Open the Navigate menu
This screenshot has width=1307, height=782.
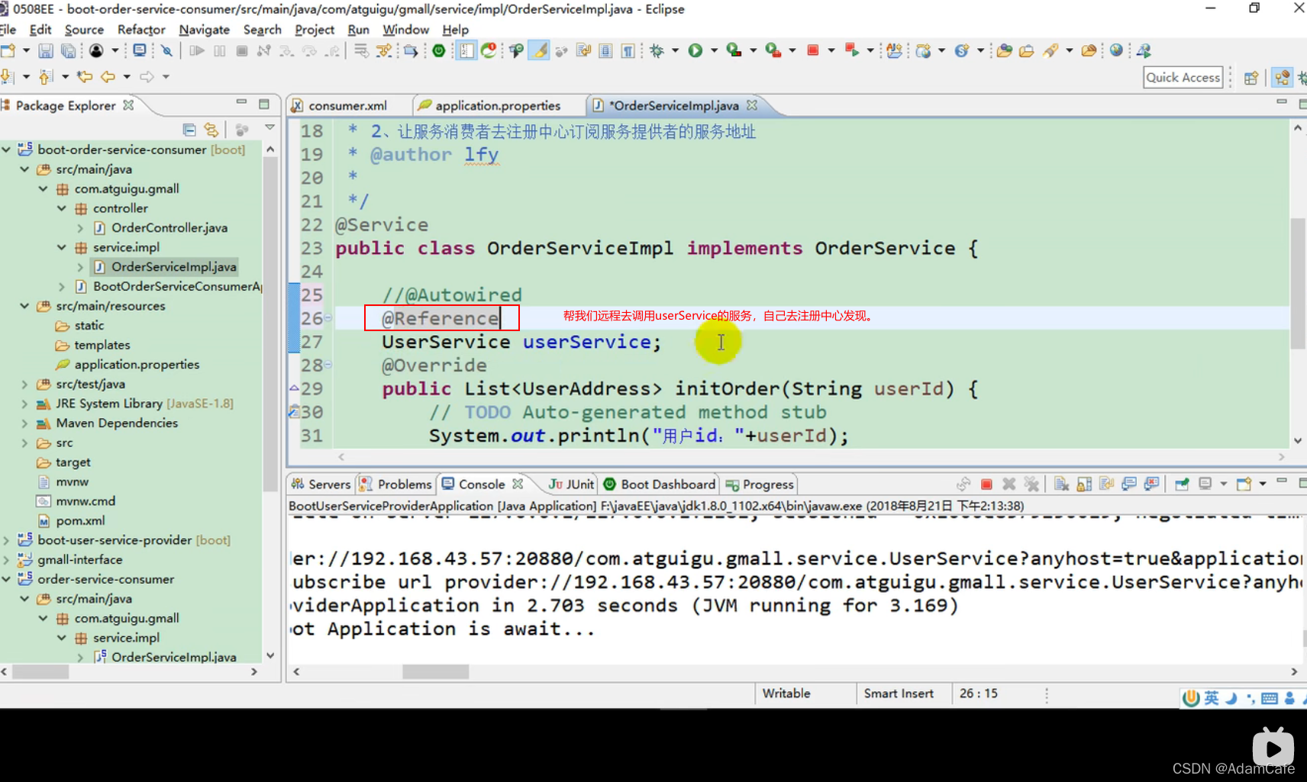pos(205,30)
